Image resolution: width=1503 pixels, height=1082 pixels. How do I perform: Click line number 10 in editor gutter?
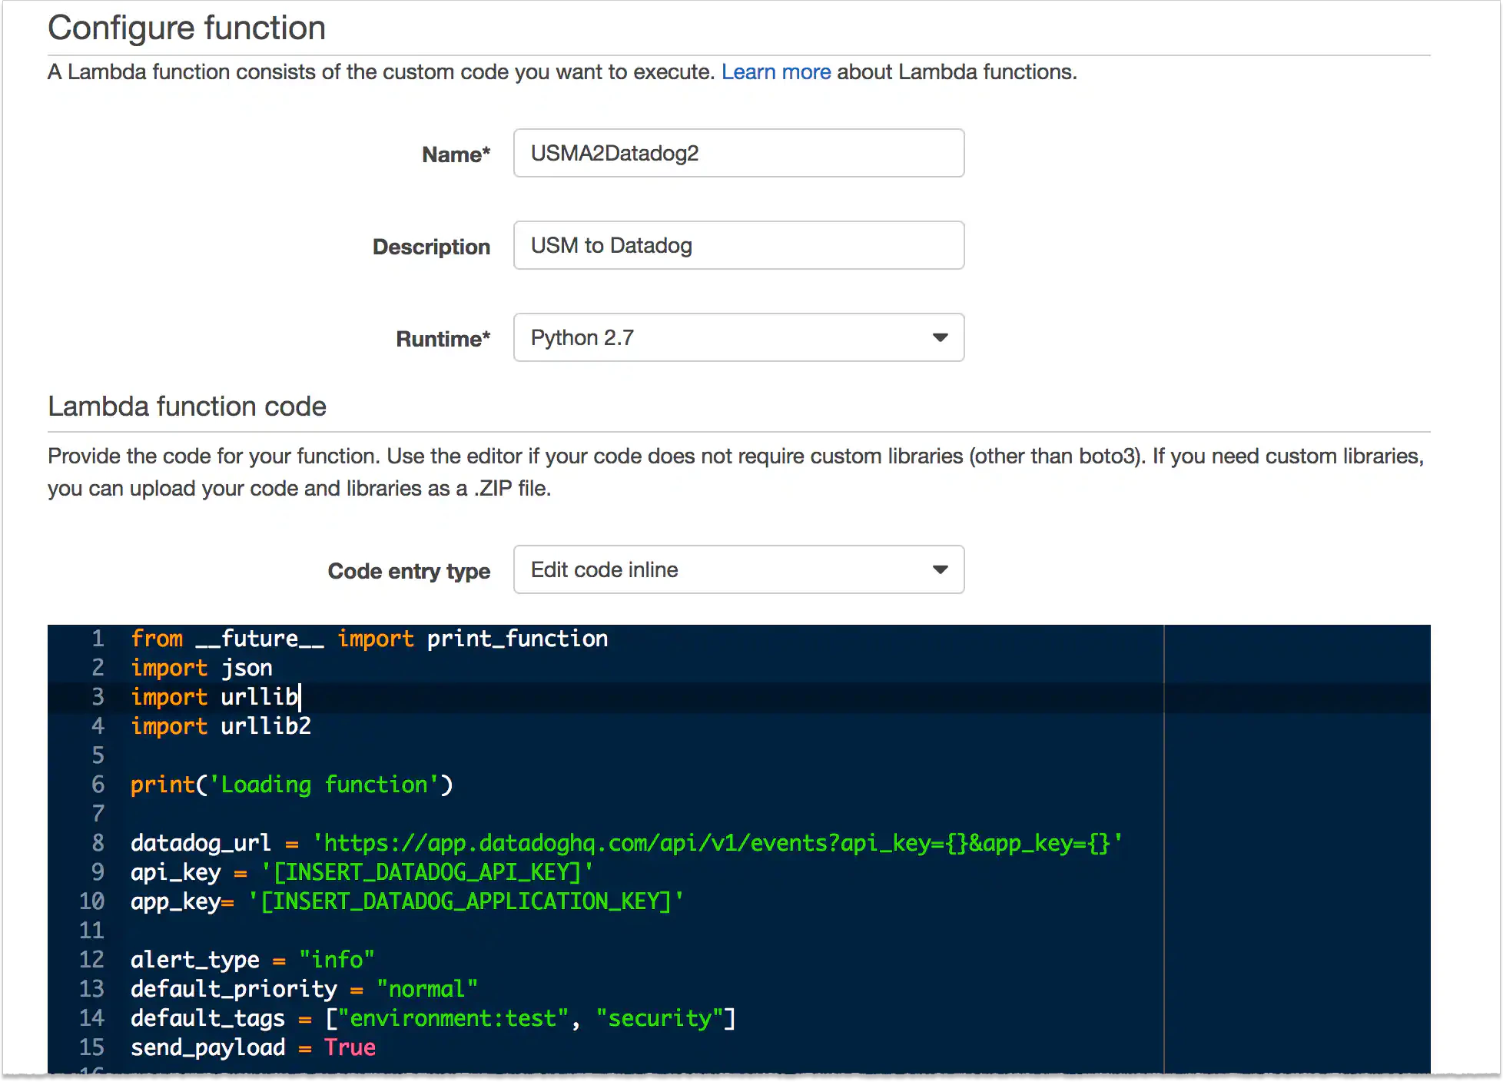pyautogui.click(x=91, y=901)
